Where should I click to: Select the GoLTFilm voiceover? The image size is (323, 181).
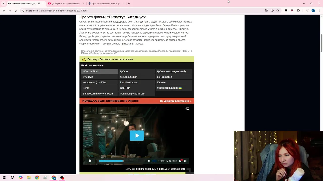tap(137, 88)
